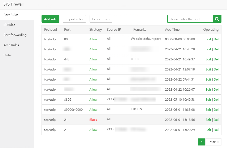227x148 pixels.
Task: Click page 1 pagination button
Action: pos(202,142)
